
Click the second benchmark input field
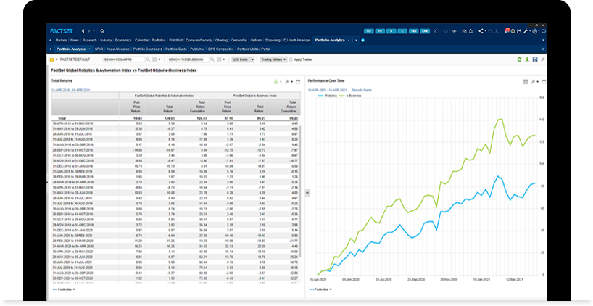coord(188,59)
